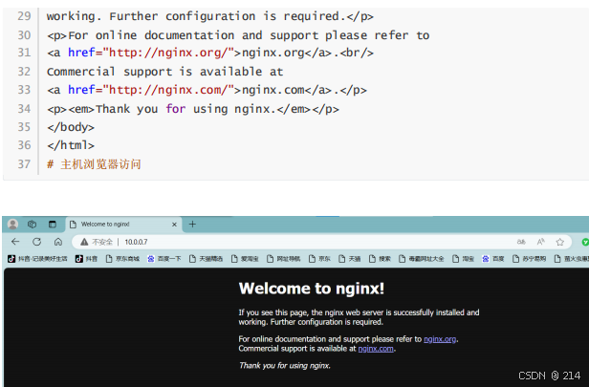Click code line 31 with the nginx.org href
Viewport: 589px width, 387px height.
[x=210, y=53]
